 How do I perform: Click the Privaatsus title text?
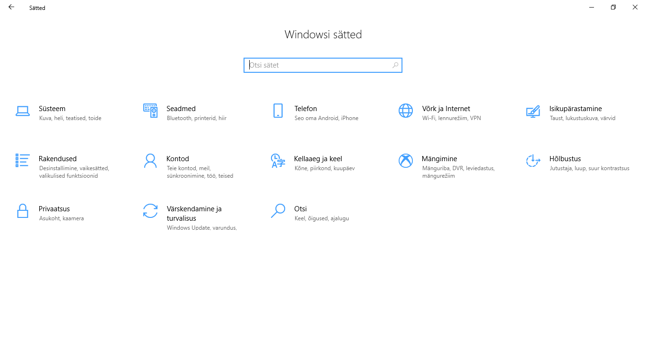click(54, 209)
